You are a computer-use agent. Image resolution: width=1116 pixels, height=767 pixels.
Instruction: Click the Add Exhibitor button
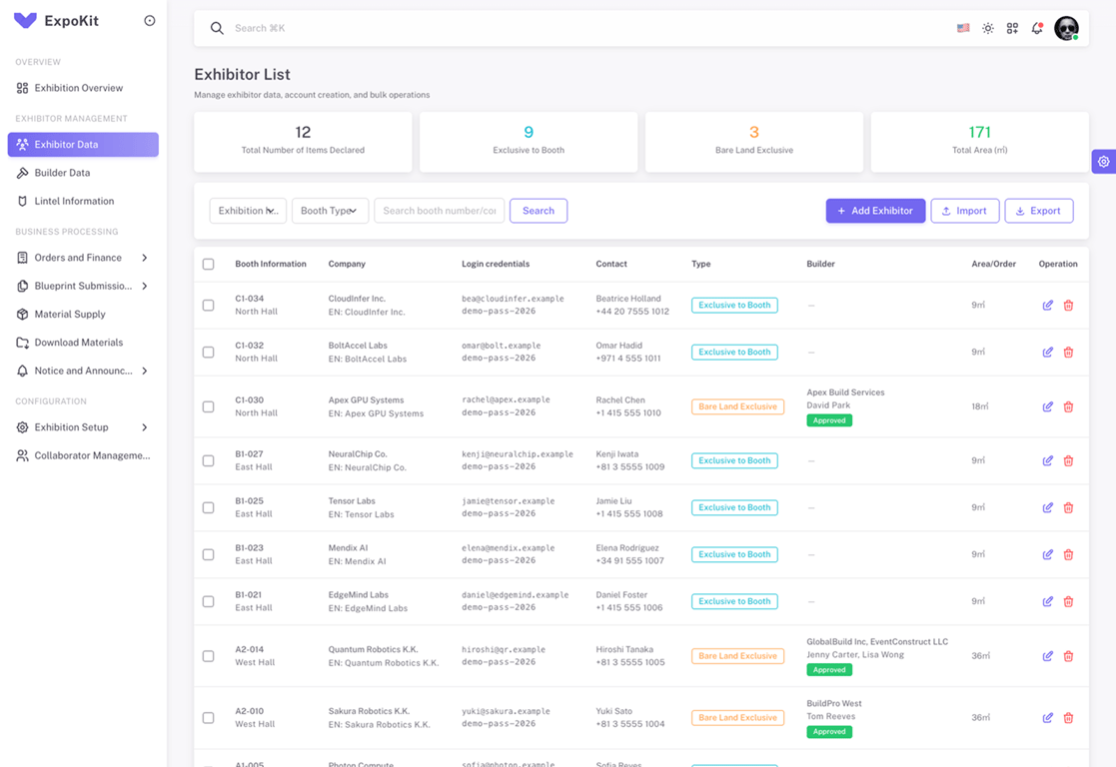875,211
